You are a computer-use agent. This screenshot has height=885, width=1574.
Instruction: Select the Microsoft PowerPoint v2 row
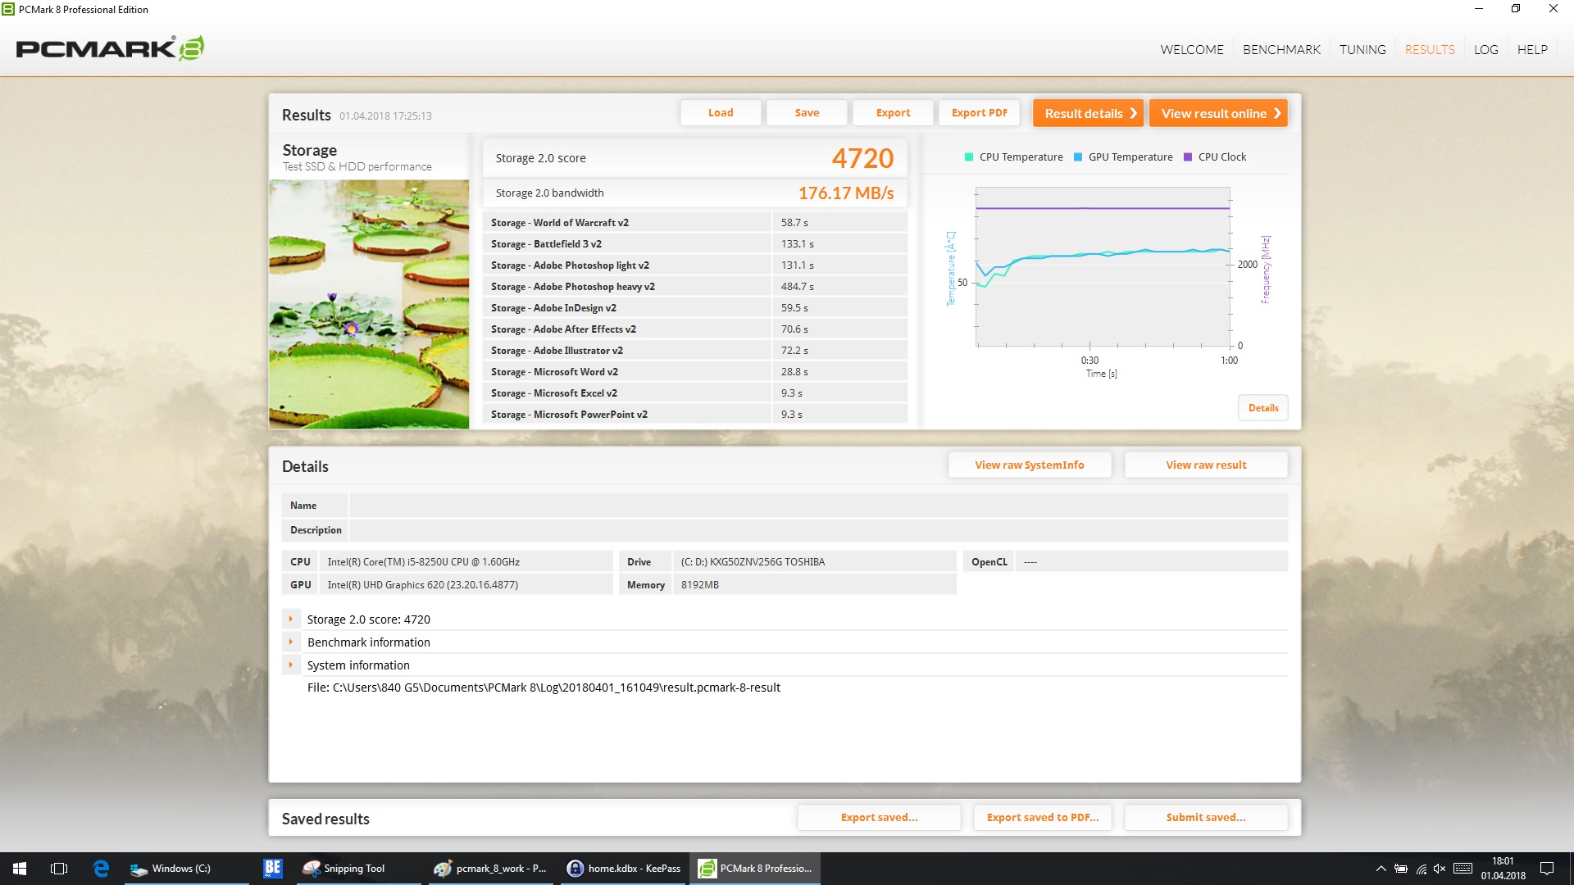tap(695, 414)
